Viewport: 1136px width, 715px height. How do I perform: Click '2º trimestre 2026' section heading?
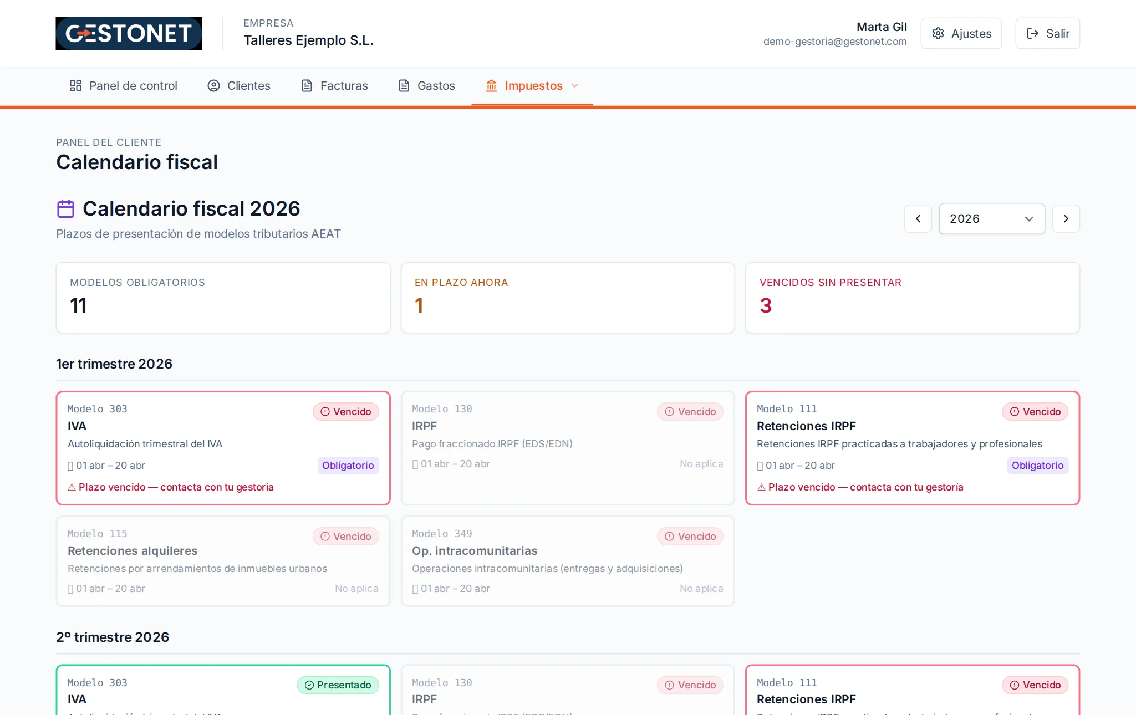point(113,637)
